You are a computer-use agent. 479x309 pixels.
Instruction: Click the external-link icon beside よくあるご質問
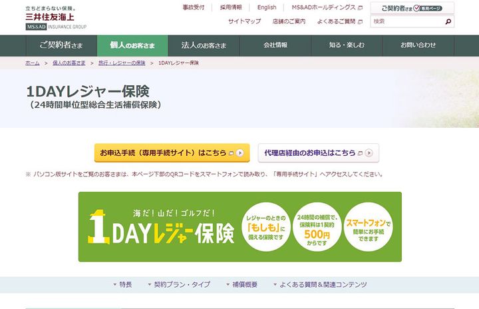click(x=360, y=22)
